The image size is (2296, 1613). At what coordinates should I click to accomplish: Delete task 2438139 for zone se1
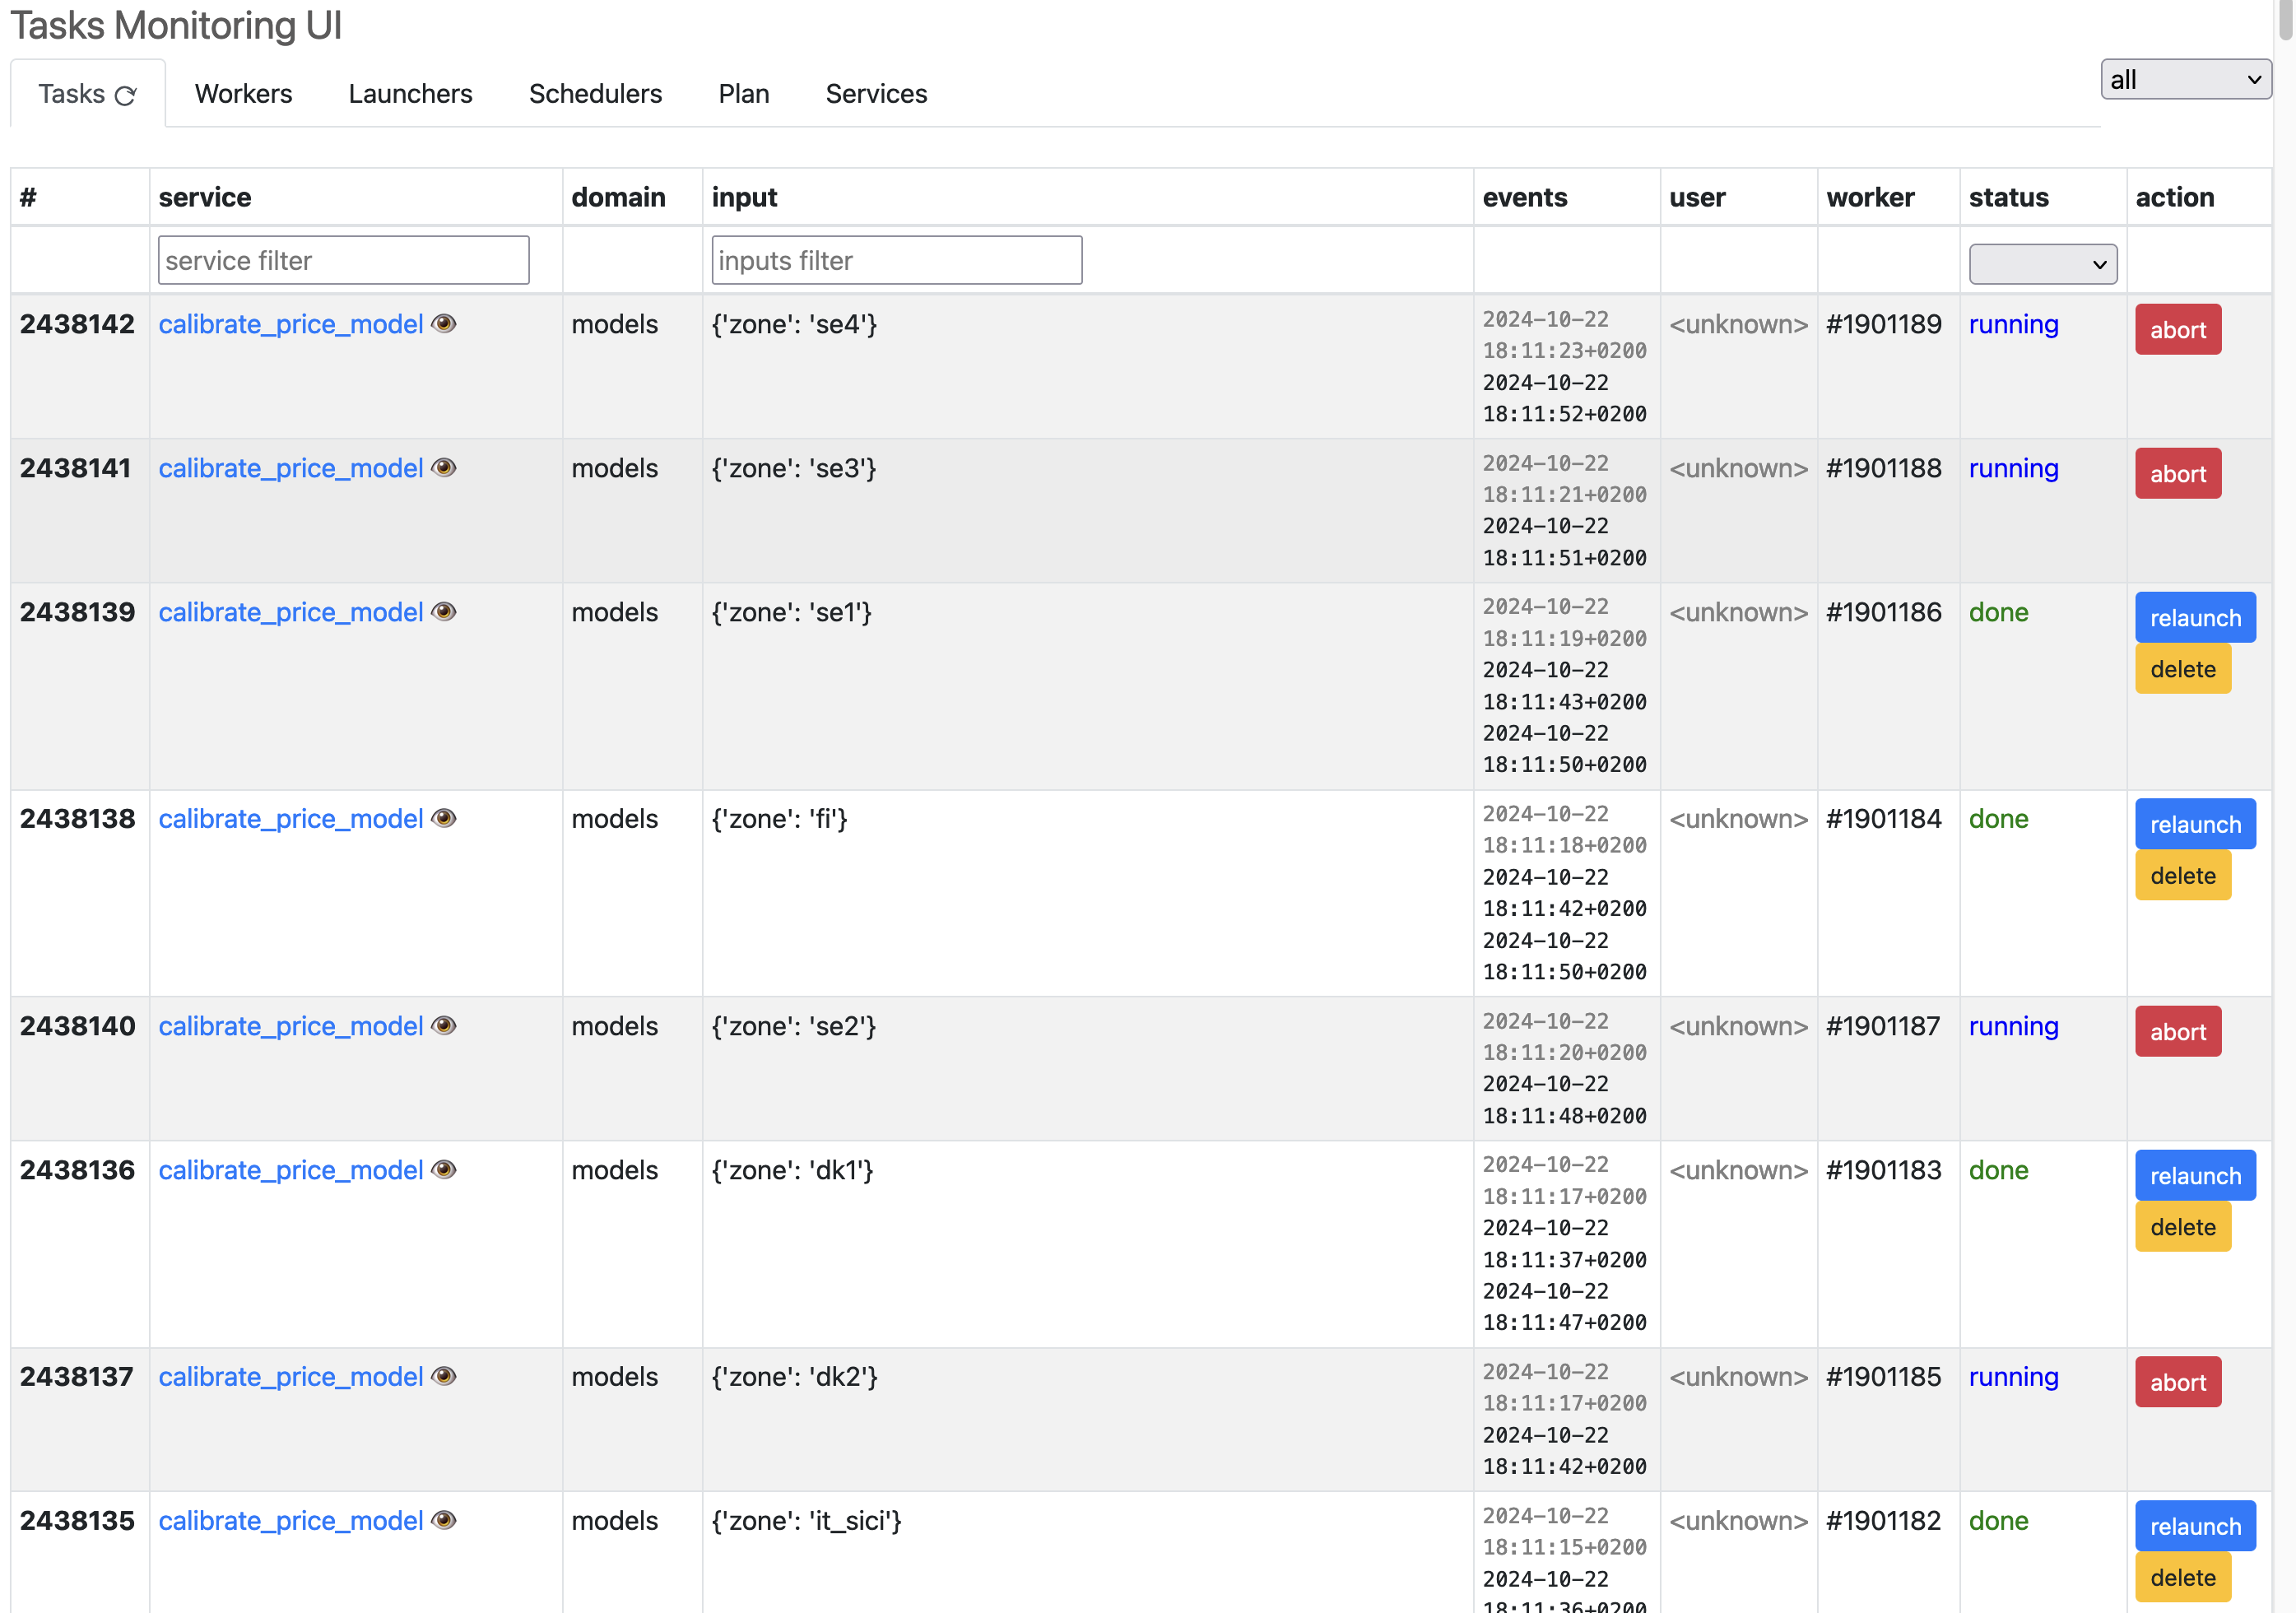[2183, 669]
